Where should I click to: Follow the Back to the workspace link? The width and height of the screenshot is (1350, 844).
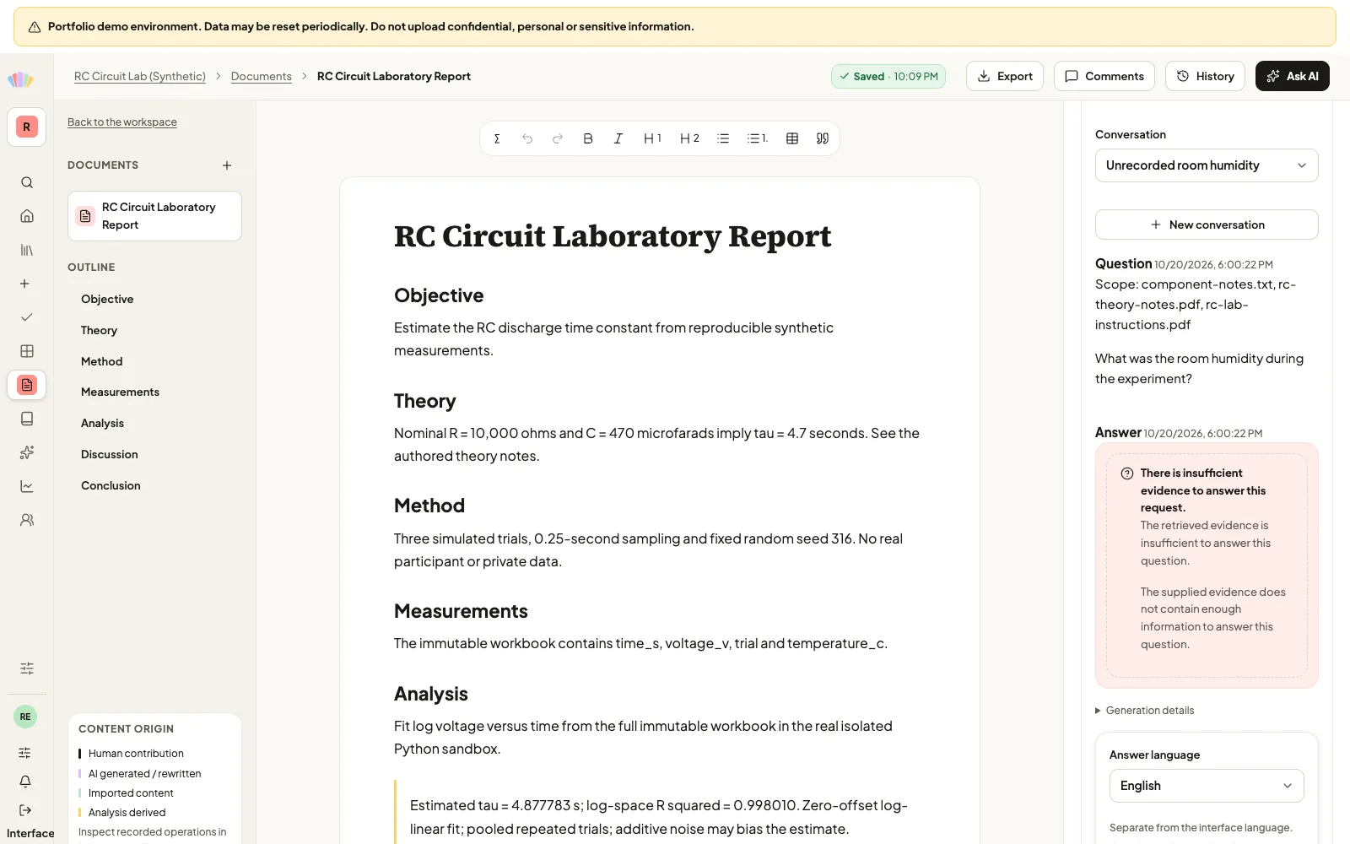tap(122, 122)
